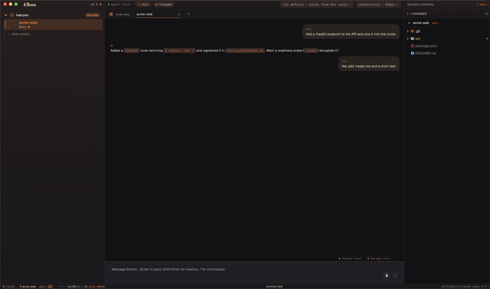This screenshot has height=289, width=490.
Task: Click ctx 0% in status bar
Action: (72, 286)
